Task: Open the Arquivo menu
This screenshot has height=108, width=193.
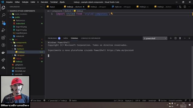Action: click(9, 2)
